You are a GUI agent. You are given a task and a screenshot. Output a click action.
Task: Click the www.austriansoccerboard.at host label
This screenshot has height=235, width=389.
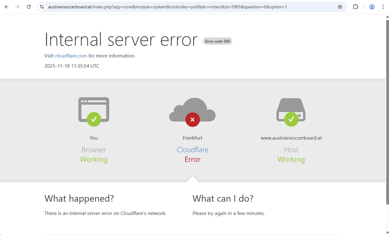(x=291, y=138)
